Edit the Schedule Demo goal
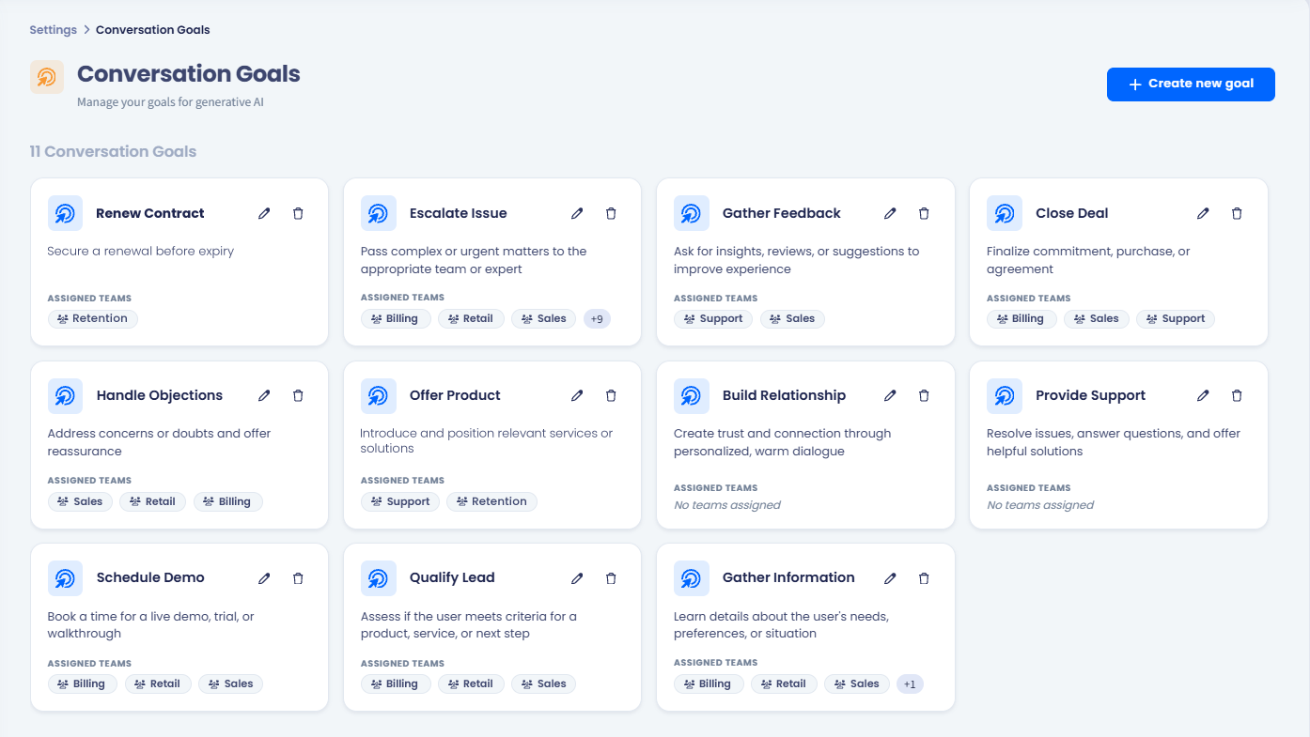Viewport: 1310px width, 737px height. [264, 578]
